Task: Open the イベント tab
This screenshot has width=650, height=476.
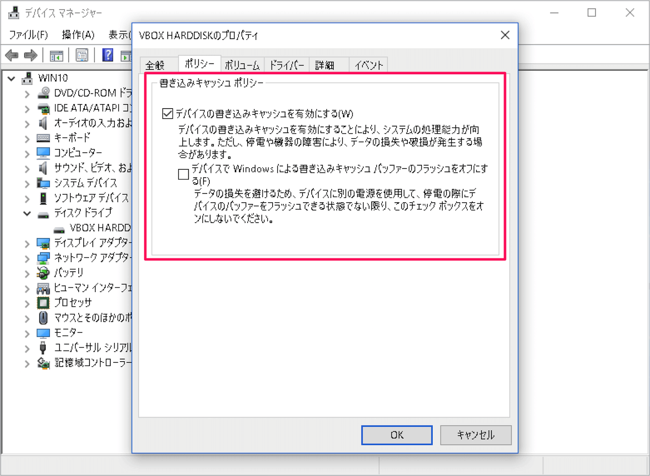Action: pyautogui.click(x=369, y=65)
